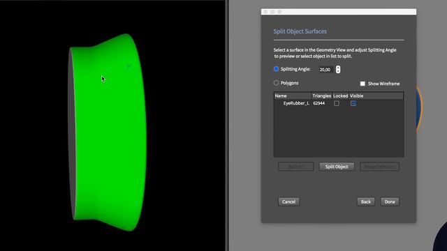Select the Polygons radio button
Image resolution: width=447 pixels, height=251 pixels.
pos(276,83)
